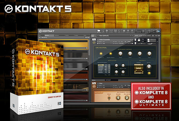
Task: Switch to the Monitor browser tab
Action: pyautogui.click(x=69, y=35)
